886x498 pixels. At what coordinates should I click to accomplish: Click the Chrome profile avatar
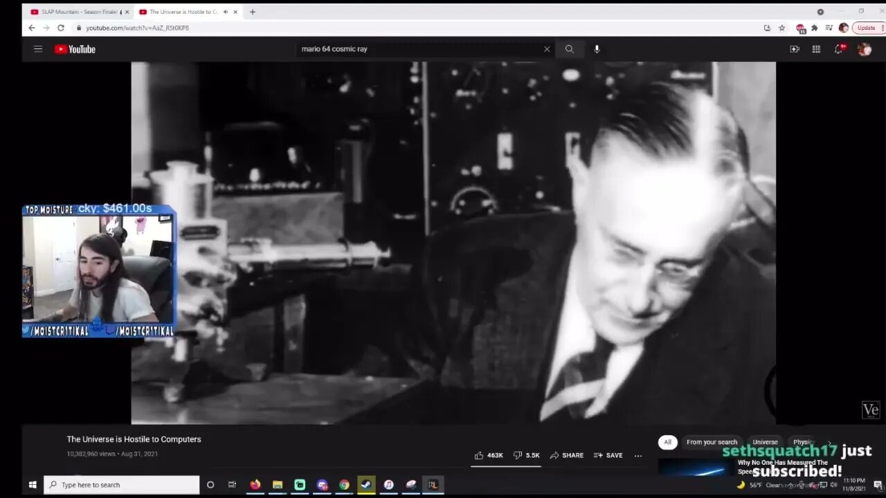[843, 28]
